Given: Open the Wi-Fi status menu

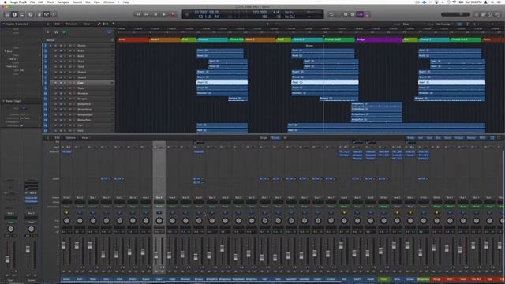Looking at the screenshot, I should click(454, 2).
